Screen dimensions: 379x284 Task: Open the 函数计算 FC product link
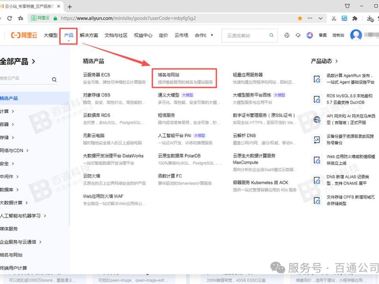tap(170, 176)
